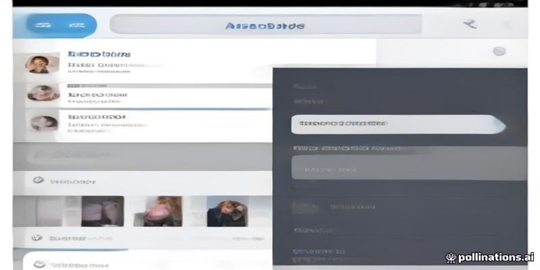Click the small gray thumbnail in the dark panel

coord(305,207)
